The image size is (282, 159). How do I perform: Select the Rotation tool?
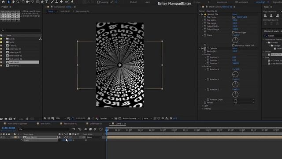tap(23, 2)
